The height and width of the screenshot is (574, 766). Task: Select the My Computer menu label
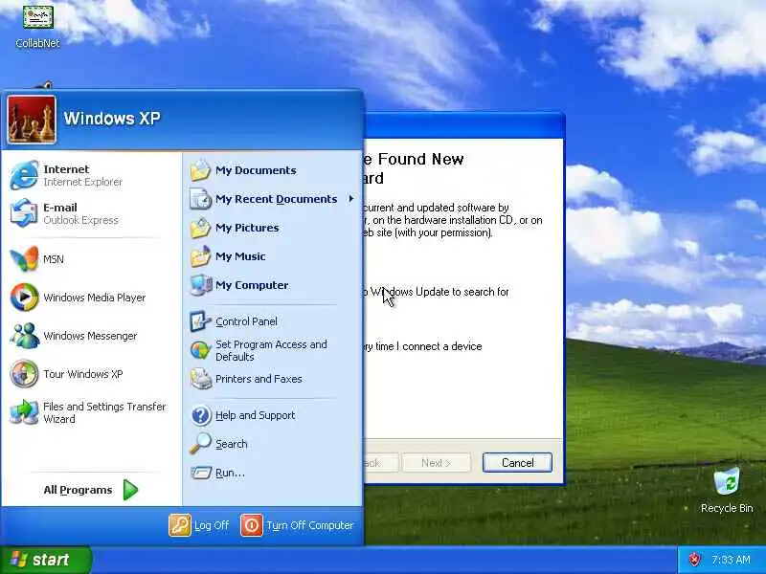(252, 285)
